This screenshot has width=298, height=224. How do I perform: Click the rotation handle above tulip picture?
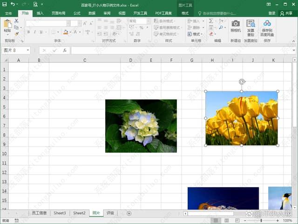coord(242,82)
